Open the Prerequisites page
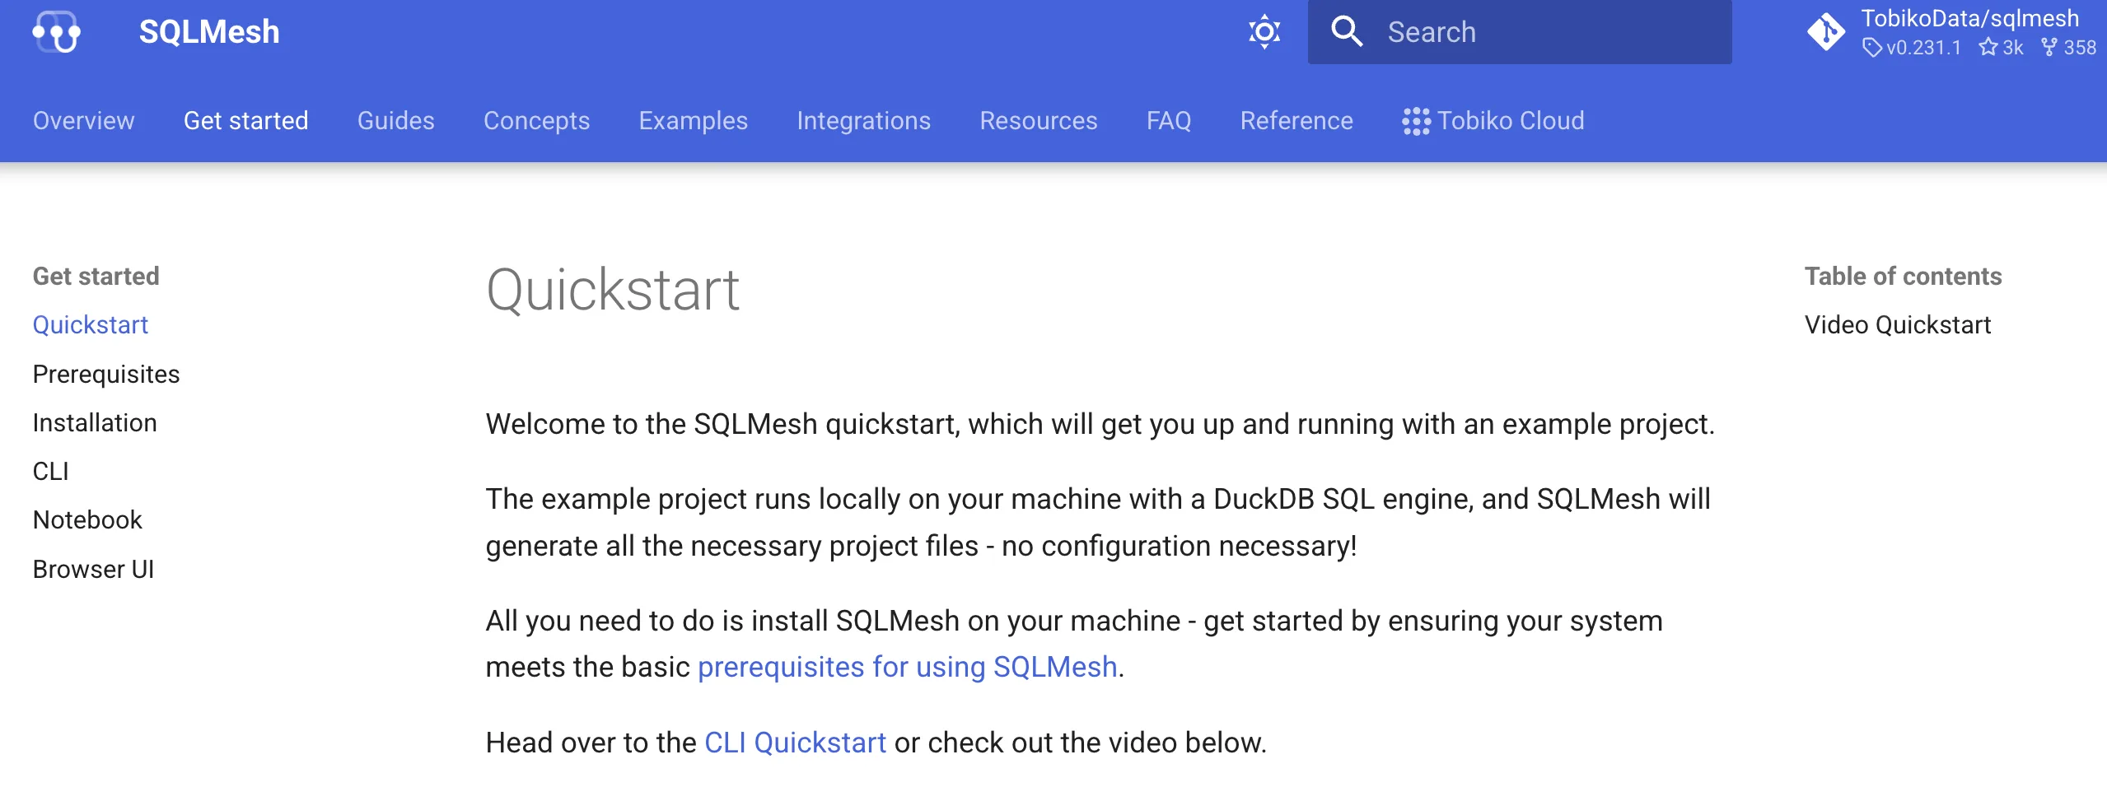The height and width of the screenshot is (787, 2107). pyautogui.click(x=105, y=374)
